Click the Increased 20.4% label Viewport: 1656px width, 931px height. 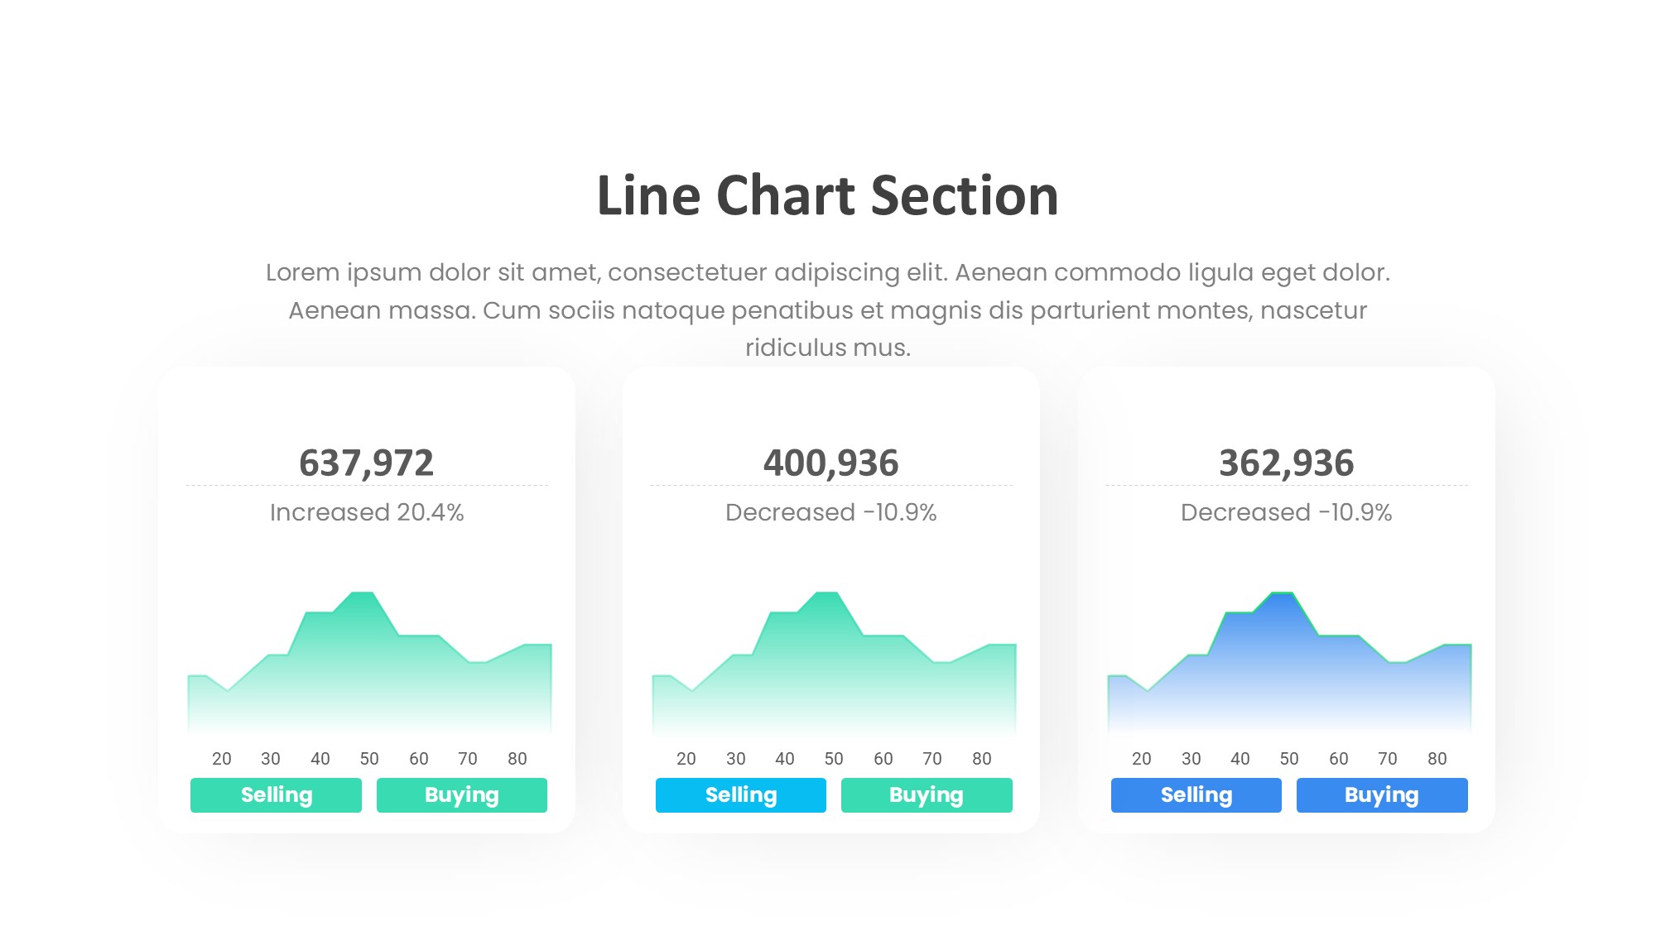(x=366, y=512)
